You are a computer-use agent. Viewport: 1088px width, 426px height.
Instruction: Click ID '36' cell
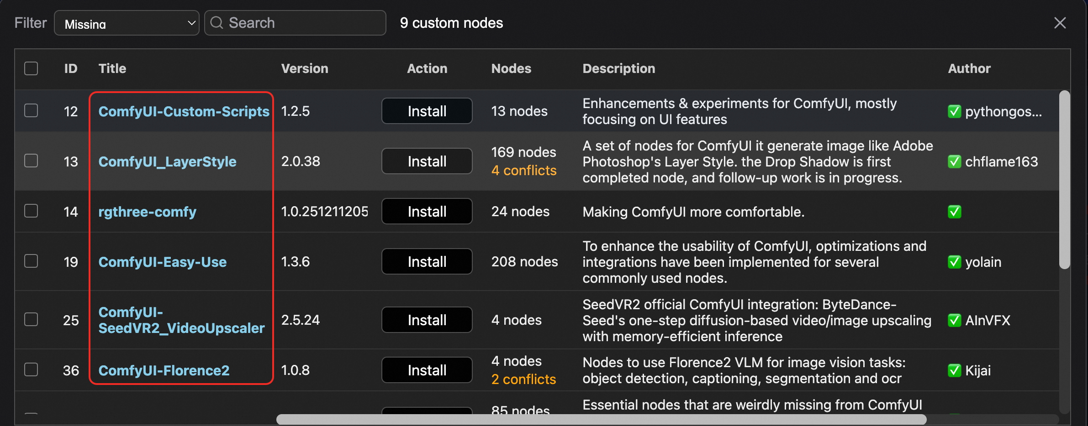pos(71,370)
